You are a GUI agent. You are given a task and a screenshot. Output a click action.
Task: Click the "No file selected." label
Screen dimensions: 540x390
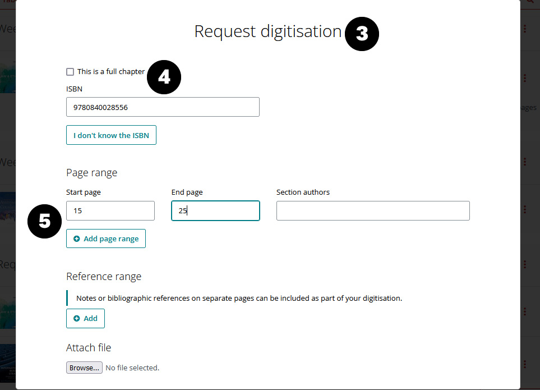click(x=132, y=368)
